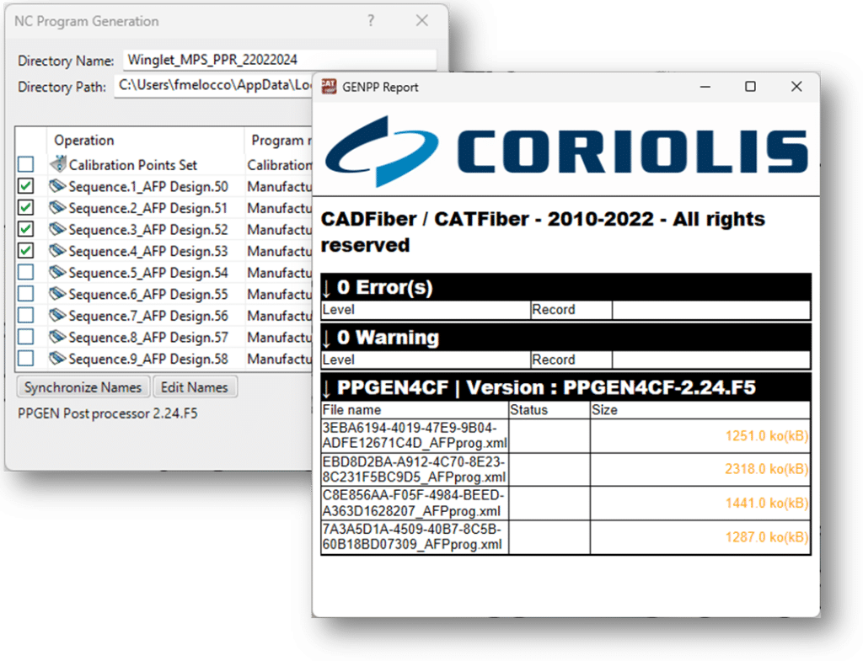Click the Edit Names button

click(x=195, y=387)
